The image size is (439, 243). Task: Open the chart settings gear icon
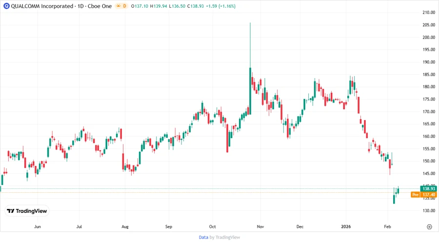(429, 227)
